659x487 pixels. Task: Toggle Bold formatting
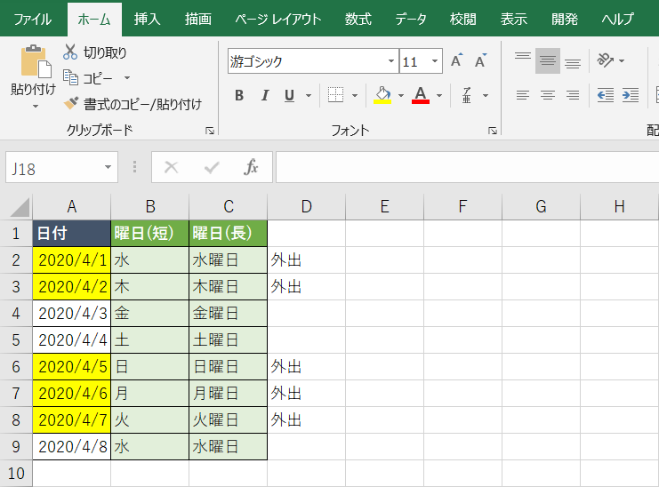pyautogui.click(x=239, y=95)
